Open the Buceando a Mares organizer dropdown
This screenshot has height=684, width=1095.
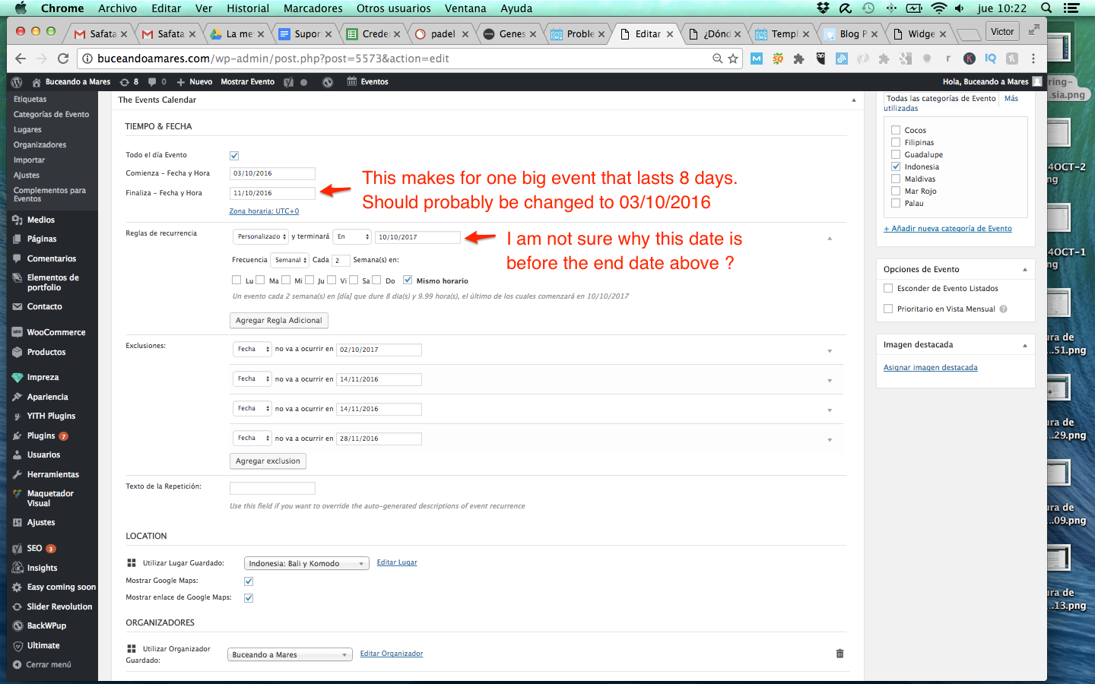[x=290, y=654]
